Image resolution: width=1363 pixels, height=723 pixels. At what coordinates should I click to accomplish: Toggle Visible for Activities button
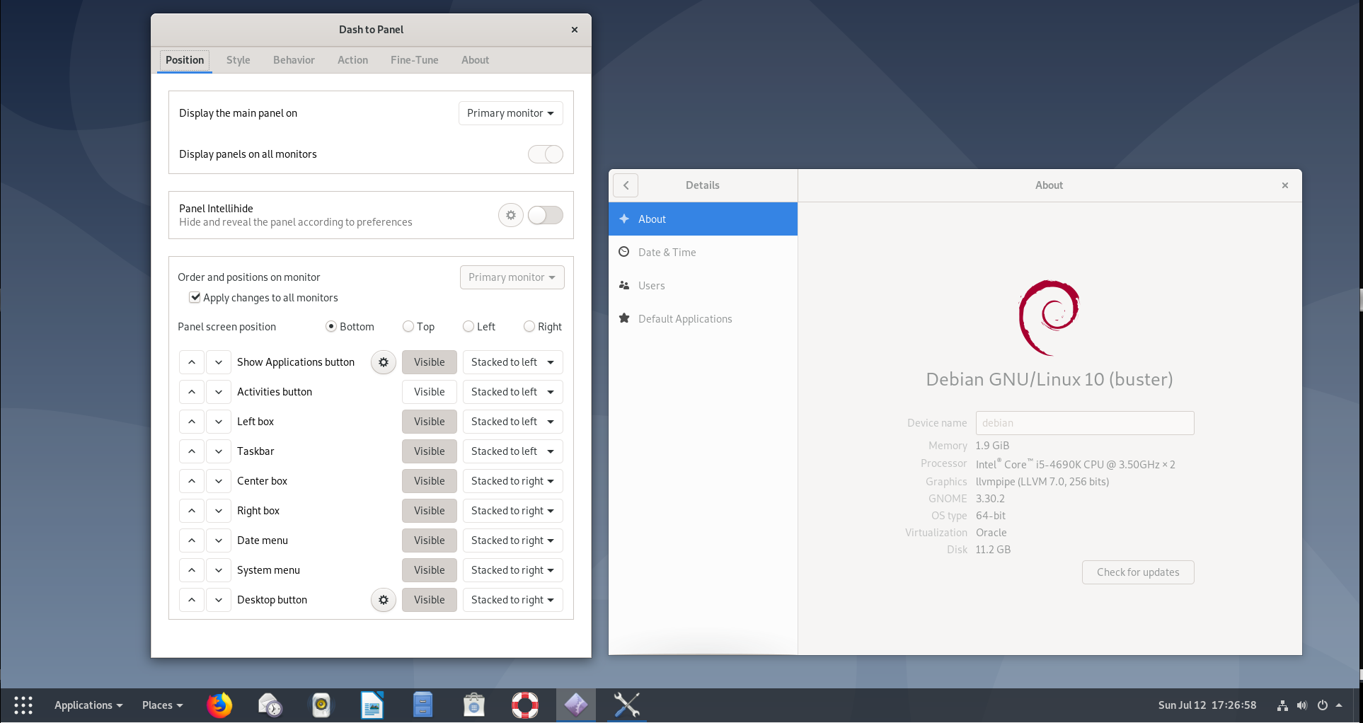[430, 392]
